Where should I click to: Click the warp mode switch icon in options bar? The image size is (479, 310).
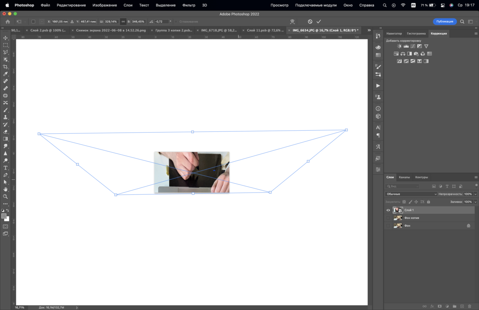pyautogui.click(x=292, y=22)
